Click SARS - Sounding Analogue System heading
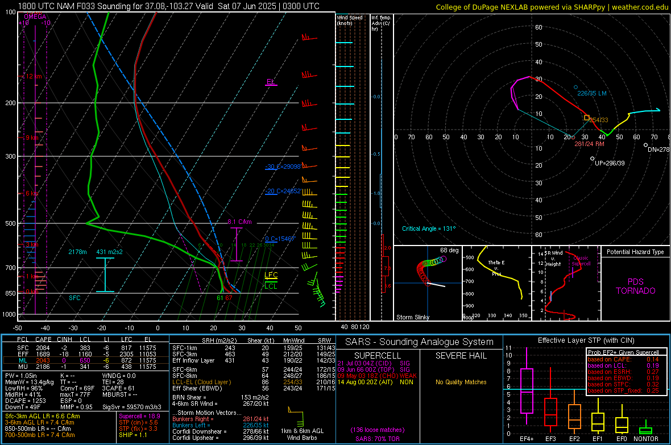Viewport: 671px width, 445px height. click(420, 342)
